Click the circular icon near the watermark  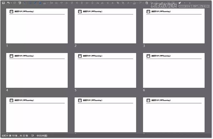147,3
